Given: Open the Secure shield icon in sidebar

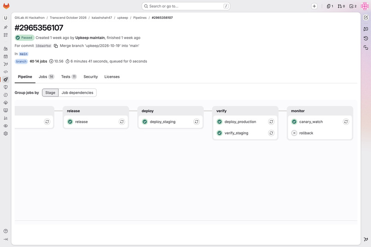Looking at the screenshot, I should (6, 87).
